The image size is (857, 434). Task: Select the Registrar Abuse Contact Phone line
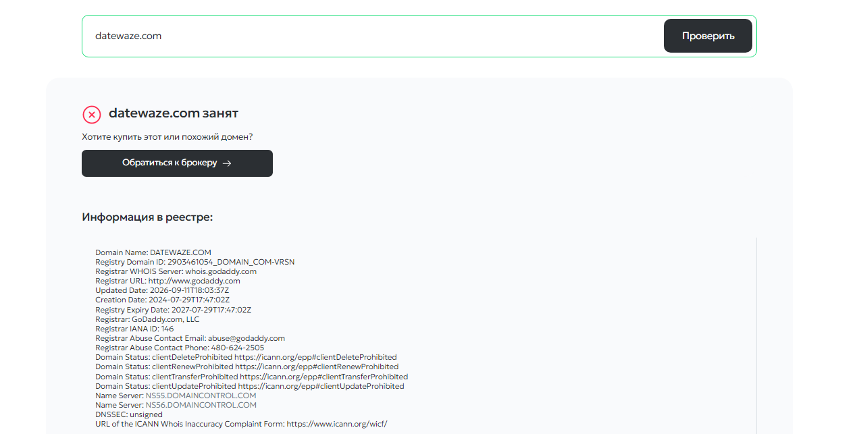click(x=180, y=348)
